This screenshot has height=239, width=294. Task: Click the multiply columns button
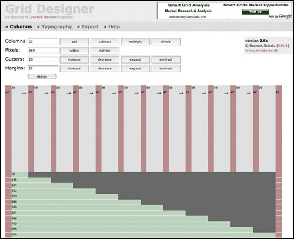pyautogui.click(x=135, y=42)
